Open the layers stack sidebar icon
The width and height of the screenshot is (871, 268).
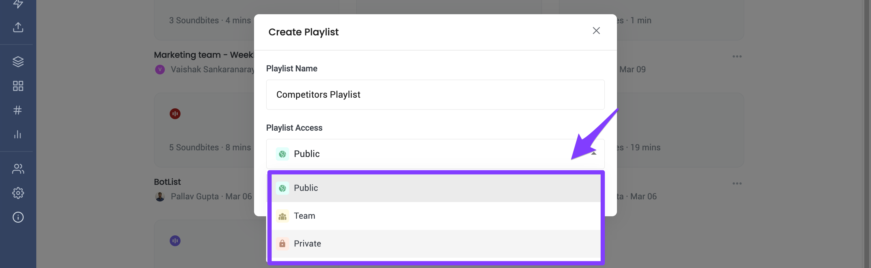(18, 62)
